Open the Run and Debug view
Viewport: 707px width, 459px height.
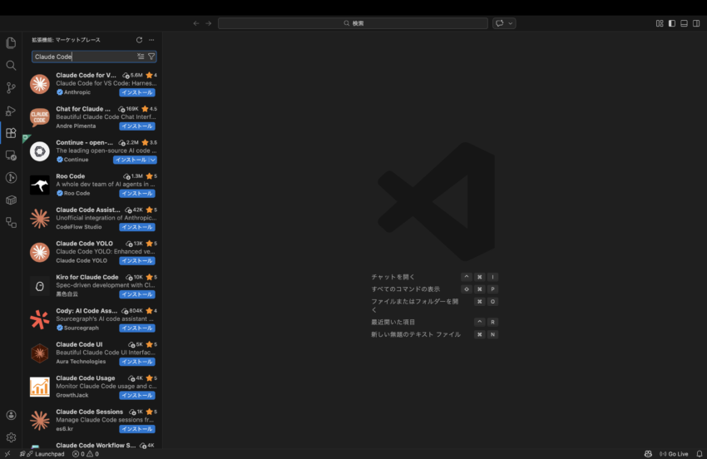[11, 111]
